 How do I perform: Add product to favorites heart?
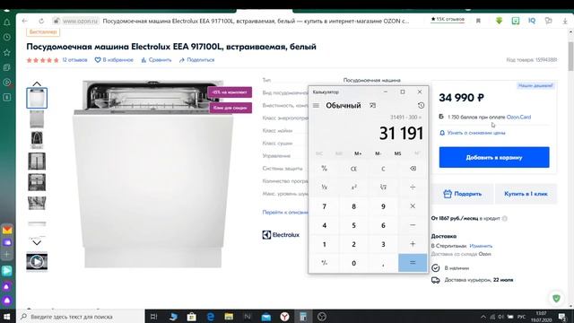click(114, 60)
